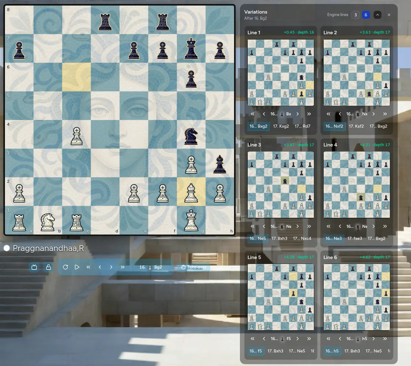Image resolution: width=411 pixels, height=366 pixels.
Task: Jump to end of Line 4
Action: (x=385, y=226)
